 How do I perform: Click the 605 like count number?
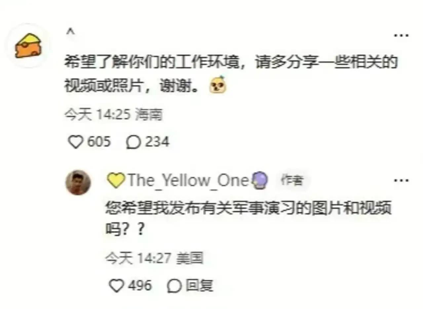pyautogui.click(x=99, y=142)
